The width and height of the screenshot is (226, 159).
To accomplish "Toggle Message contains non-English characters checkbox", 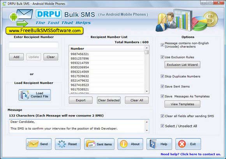I will coord(162,45).
